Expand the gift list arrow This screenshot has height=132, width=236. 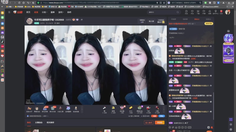[x=164, y=110]
